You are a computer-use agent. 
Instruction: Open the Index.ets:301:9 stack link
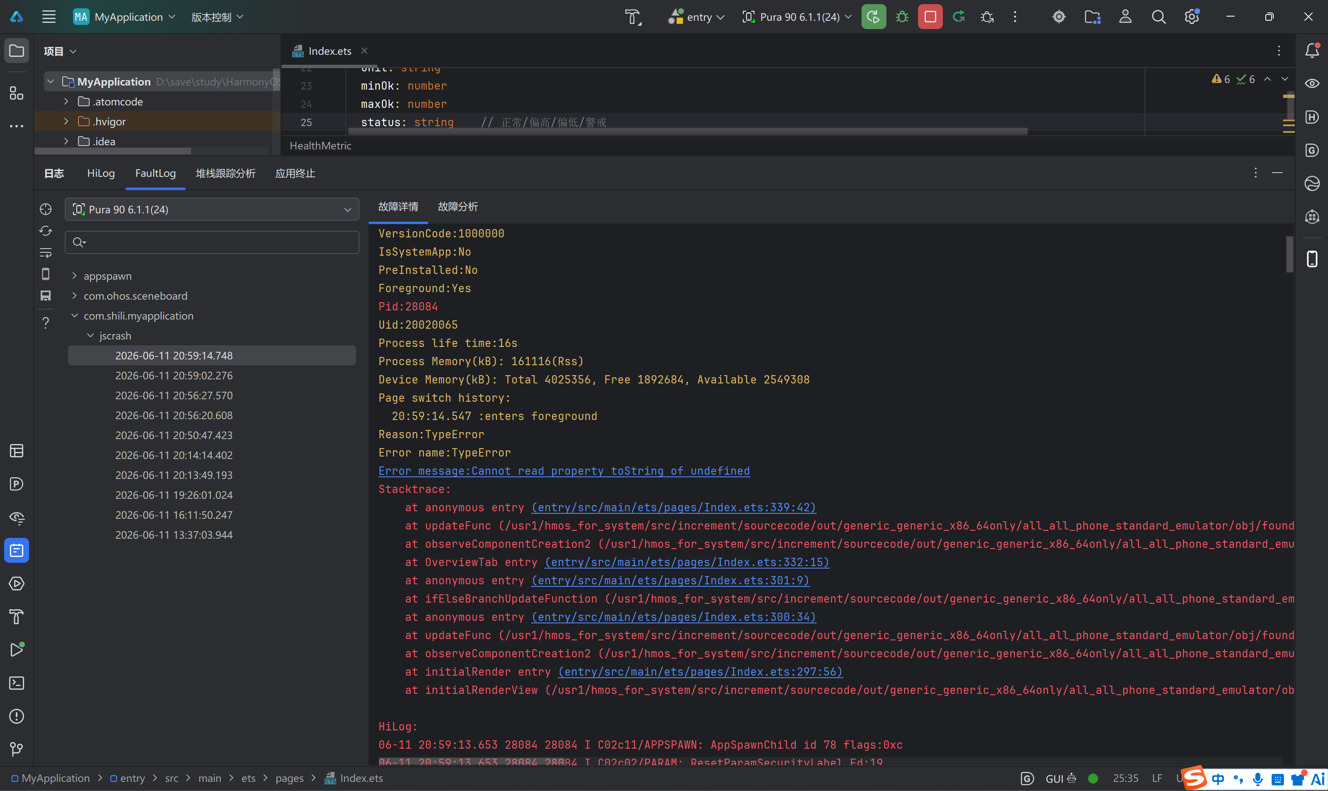click(x=670, y=581)
